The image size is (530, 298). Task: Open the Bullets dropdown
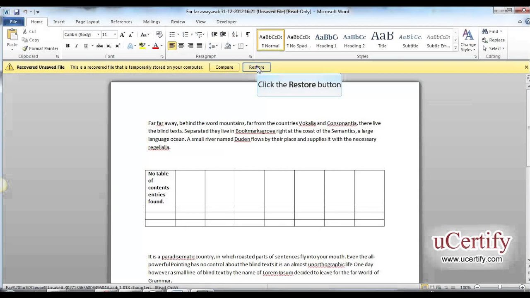(x=178, y=35)
